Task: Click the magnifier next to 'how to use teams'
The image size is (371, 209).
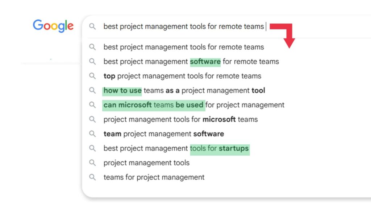Action: [92, 90]
